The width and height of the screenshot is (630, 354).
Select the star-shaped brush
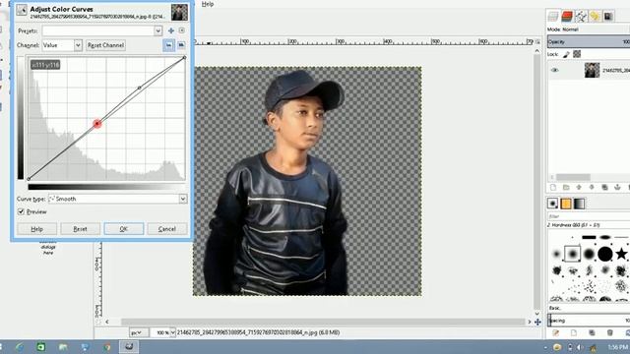pos(621,254)
